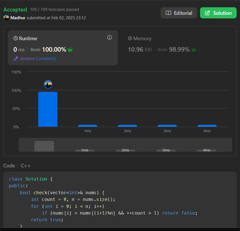The height and width of the screenshot is (231, 240).
Task: Click the 1ms marker in the range minimap
Action: coord(85,150)
